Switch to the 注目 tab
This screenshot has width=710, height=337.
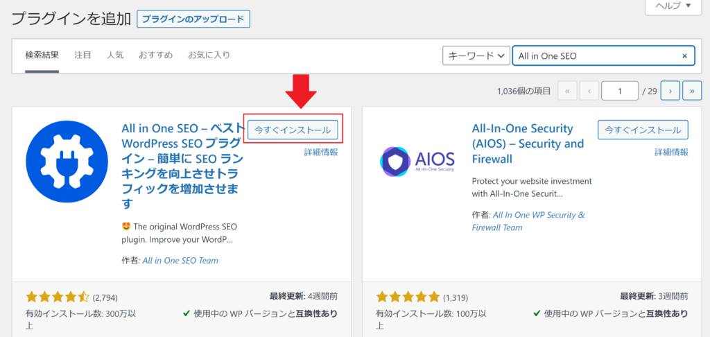(83, 55)
